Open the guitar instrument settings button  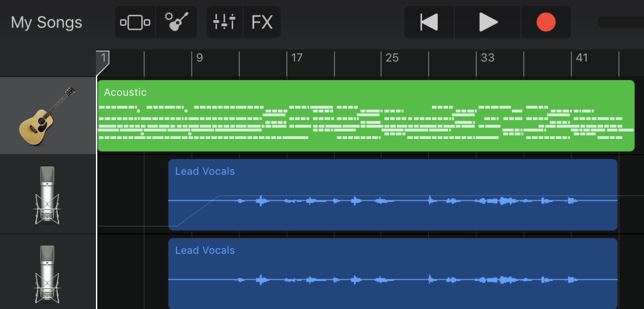pos(176,22)
